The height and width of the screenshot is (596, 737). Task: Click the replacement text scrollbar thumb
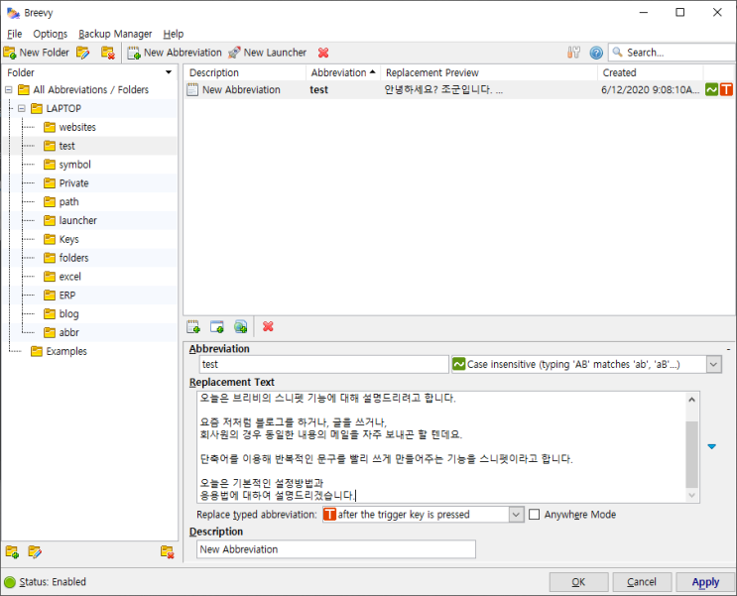(x=691, y=454)
